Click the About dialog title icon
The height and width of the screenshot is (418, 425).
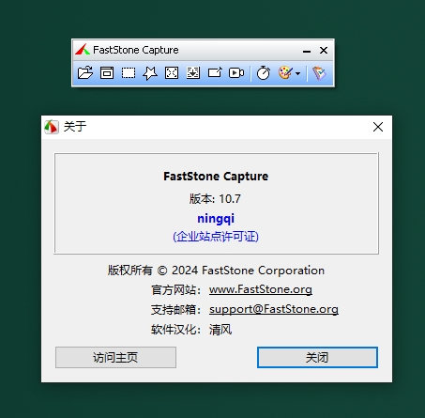pos(52,127)
